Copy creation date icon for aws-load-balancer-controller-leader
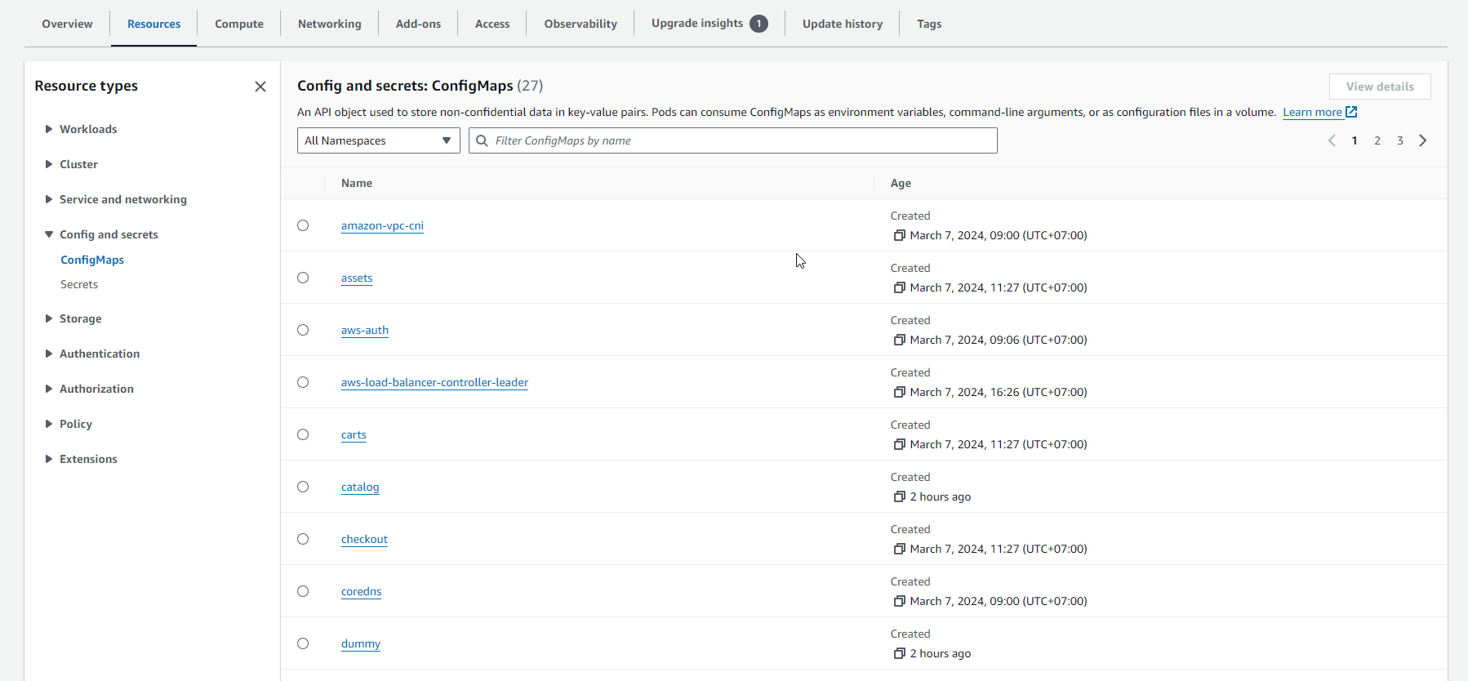The image size is (1468, 681). (899, 392)
